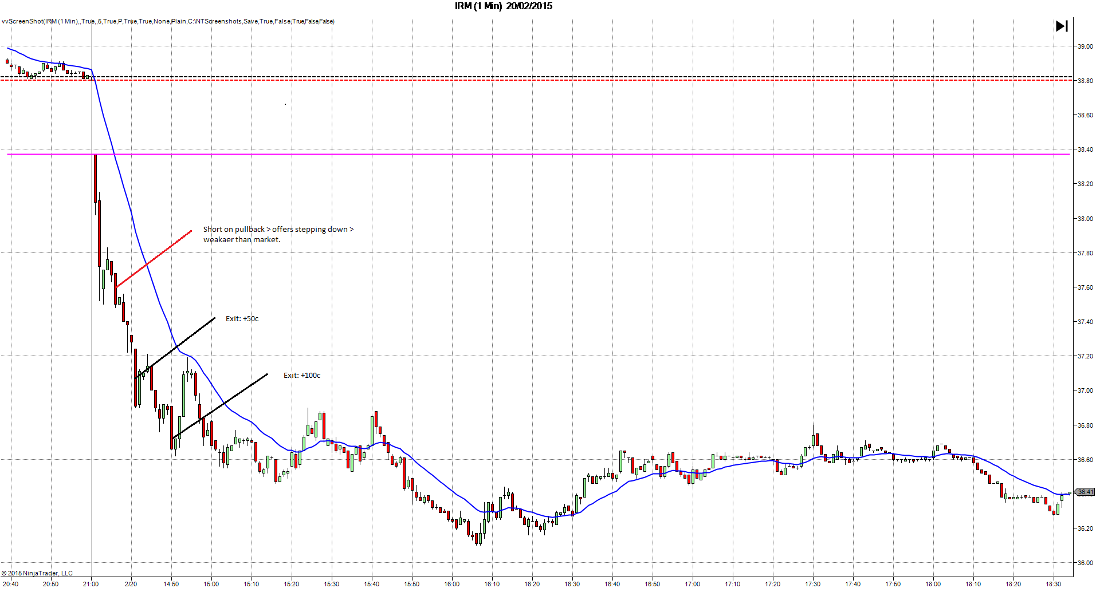Image resolution: width=1100 pixels, height=592 pixels.
Task: Click the 14:50 time axis label
Action: tap(171, 584)
